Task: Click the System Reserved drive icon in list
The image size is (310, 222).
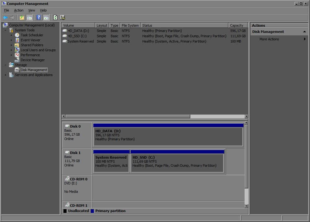Action: point(65,41)
